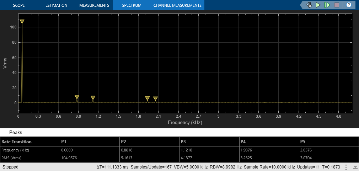Image resolution: width=359 pixels, height=171 pixels.
Task: Start the simulation with the Run button
Action: [x=318, y=5]
